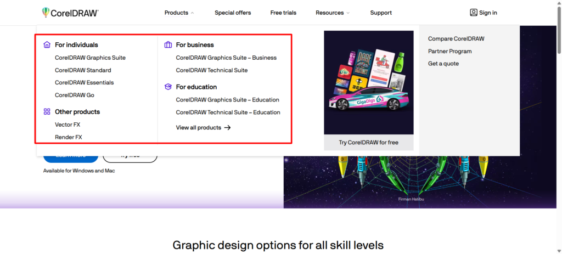Click the Sign in user icon
The image size is (562, 254).
(474, 13)
